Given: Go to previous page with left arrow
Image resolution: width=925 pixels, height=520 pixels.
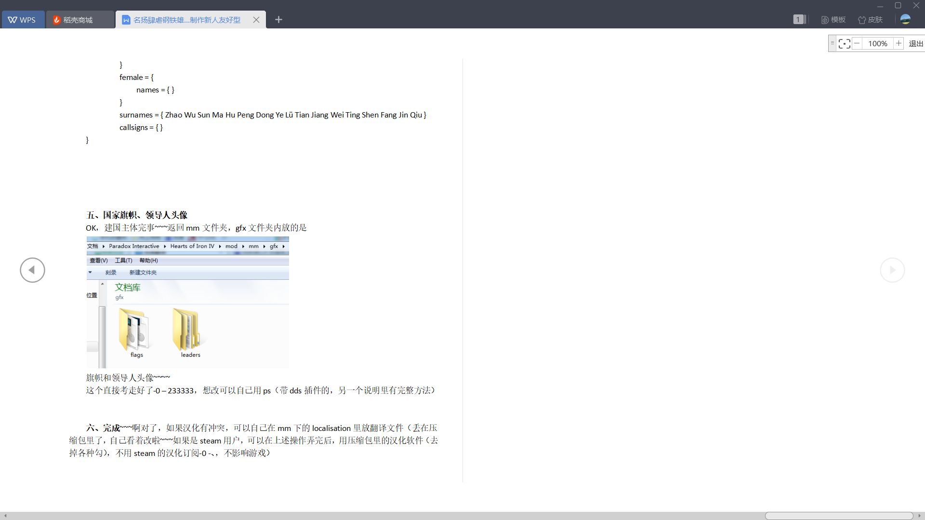Looking at the screenshot, I should click(32, 270).
